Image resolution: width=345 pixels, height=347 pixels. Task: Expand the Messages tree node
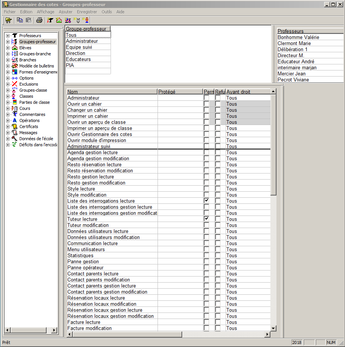8,133
